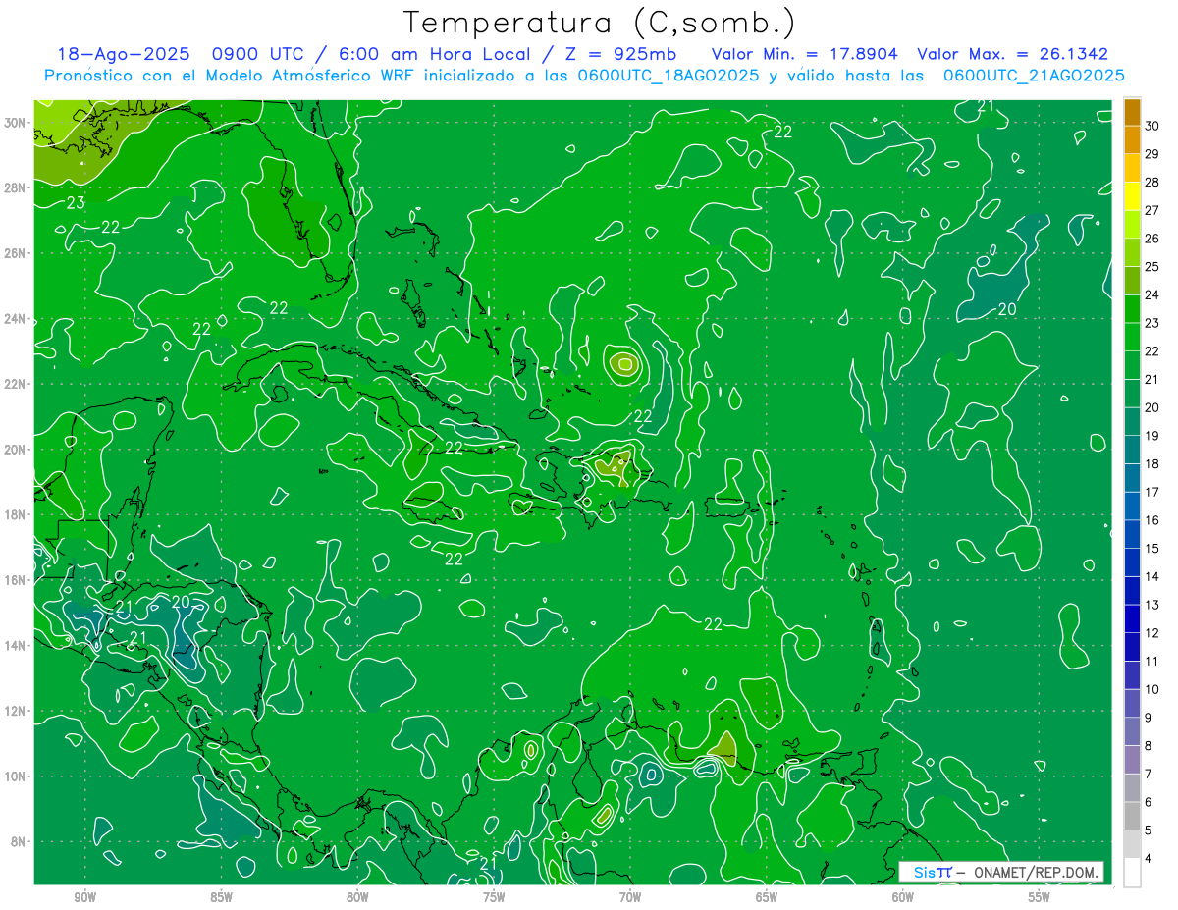Click the number 7 in the color legend

(x=1150, y=774)
